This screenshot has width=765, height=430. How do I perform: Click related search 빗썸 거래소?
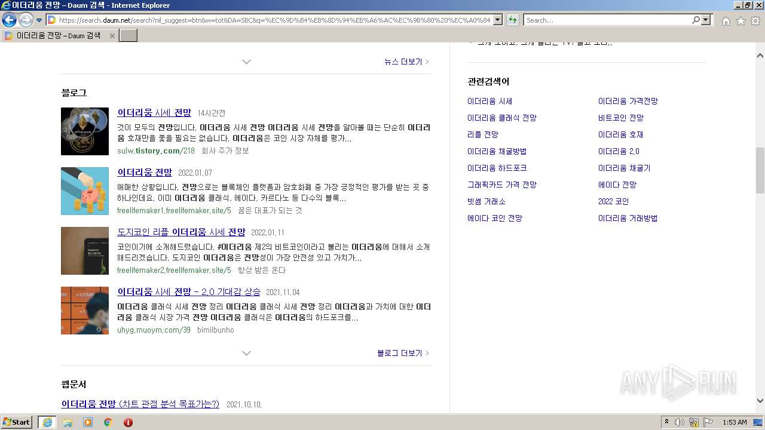coord(486,202)
